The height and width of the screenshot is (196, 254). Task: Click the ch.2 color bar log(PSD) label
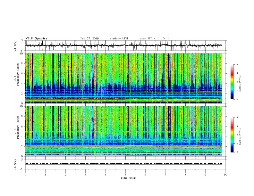240,136
